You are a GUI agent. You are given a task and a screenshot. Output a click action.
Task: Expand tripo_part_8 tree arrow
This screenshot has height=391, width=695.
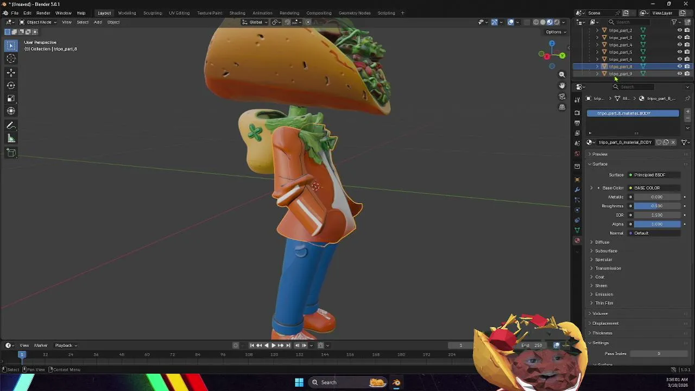[597, 66]
